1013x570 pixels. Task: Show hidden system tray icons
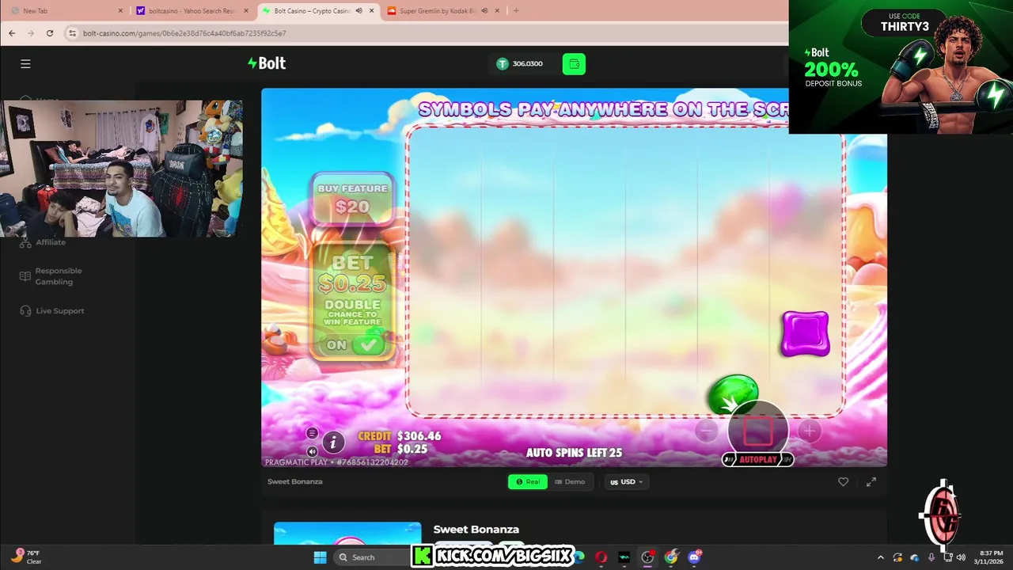(x=881, y=557)
